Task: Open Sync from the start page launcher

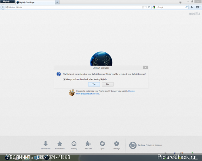Action: pyautogui.click(x=102, y=145)
